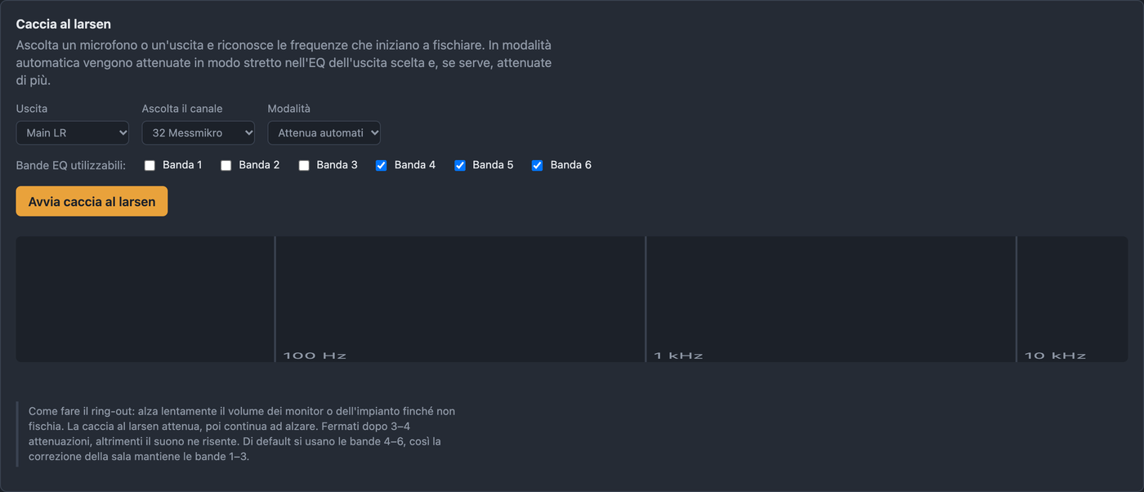Click the Uscita field label

32,109
